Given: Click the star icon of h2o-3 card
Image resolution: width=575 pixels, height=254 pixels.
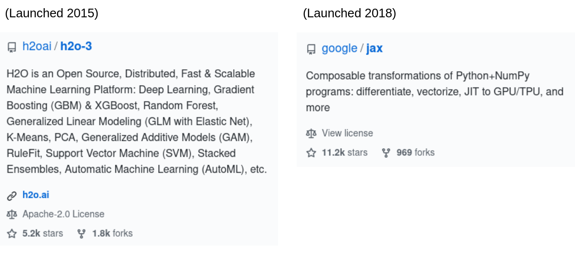Looking at the screenshot, I should coord(12,233).
